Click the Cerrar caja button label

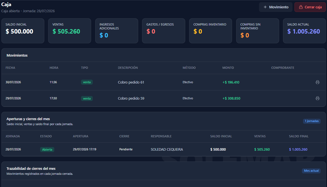(x=313, y=7)
